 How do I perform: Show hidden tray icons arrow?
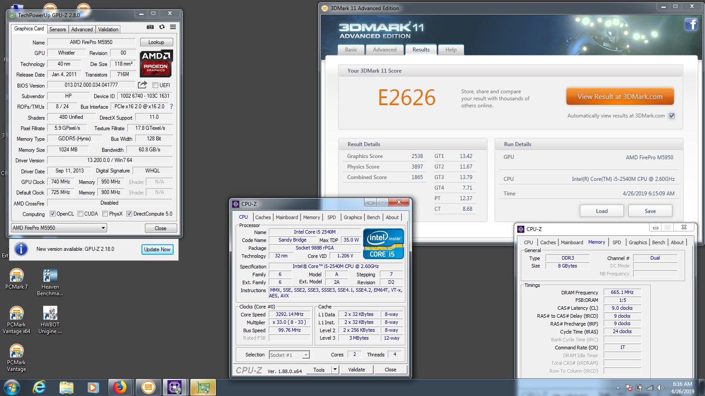pos(618,388)
